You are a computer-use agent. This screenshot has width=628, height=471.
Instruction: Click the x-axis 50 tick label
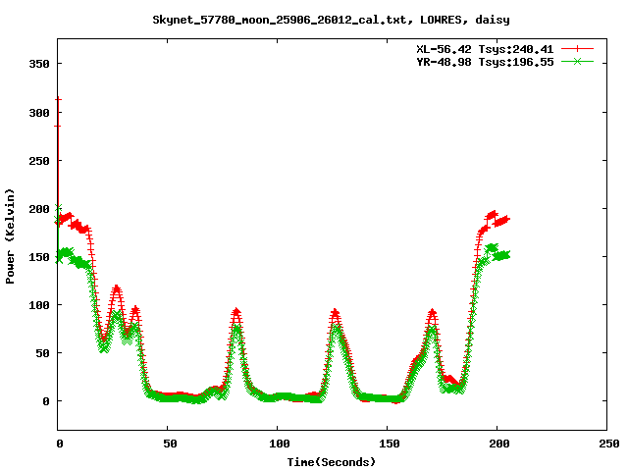[170, 444]
